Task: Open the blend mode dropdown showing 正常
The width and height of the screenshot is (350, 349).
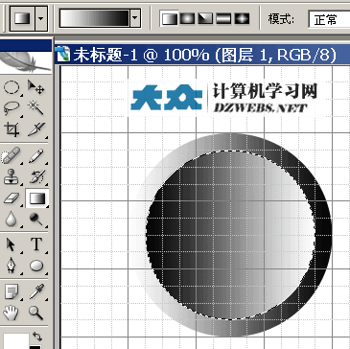Action: tap(329, 19)
